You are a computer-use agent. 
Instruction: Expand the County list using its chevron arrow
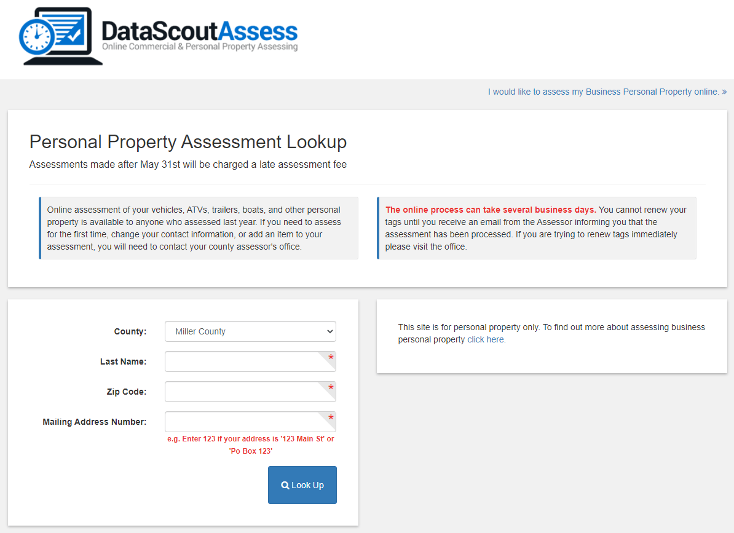coord(330,331)
